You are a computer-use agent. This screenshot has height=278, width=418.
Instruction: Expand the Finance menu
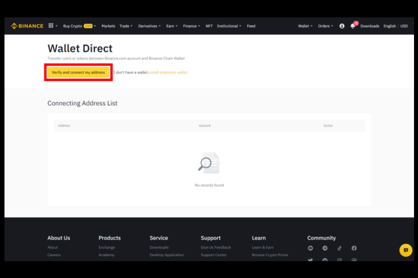click(192, 26)
